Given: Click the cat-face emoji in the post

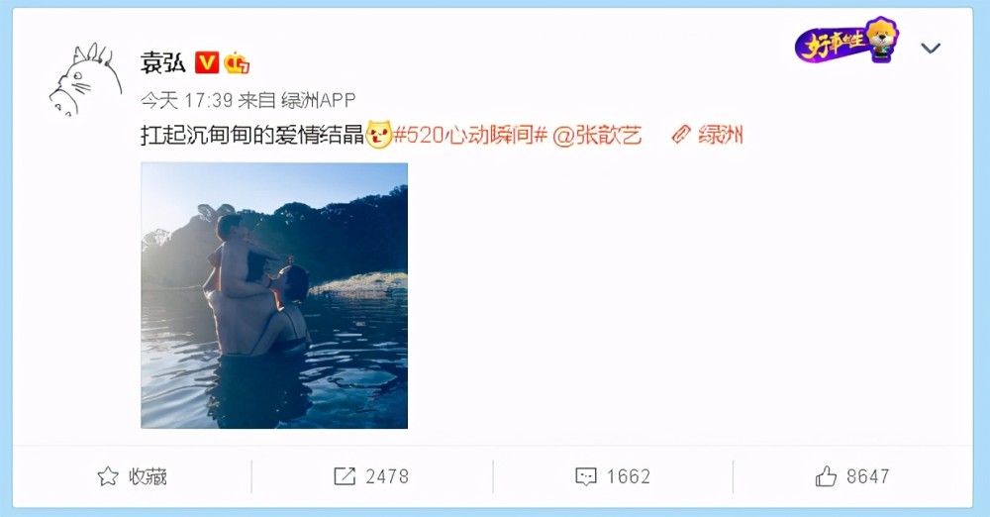Looking at the screenshot, I should tap(378, 135).
